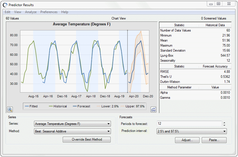Select the Seasonality row label
The image size is (238, 157).
coord(168,61)
